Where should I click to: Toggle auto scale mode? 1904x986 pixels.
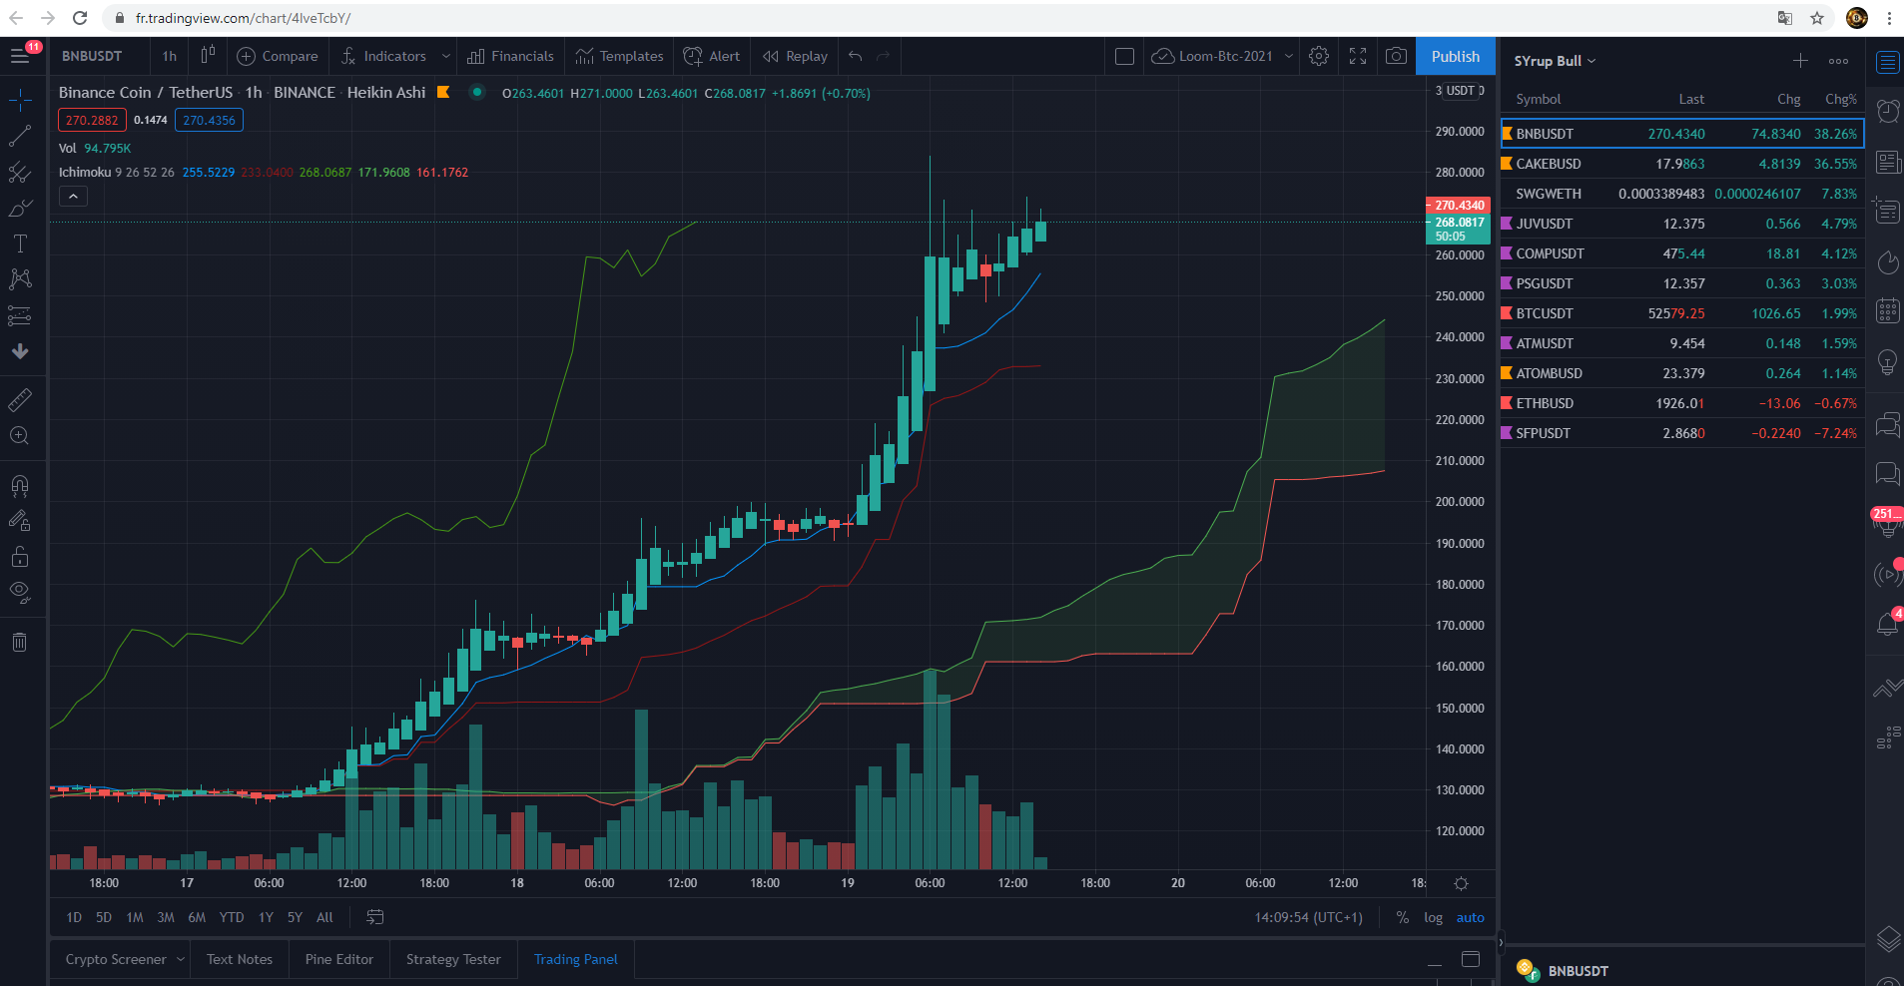1470,917
